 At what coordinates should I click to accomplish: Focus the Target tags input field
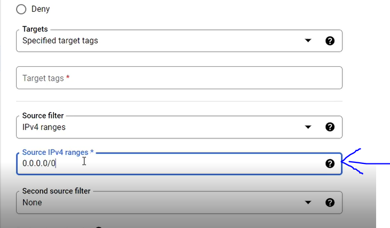179,78
